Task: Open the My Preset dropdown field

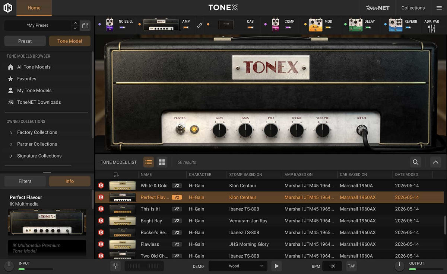Action: 37,25
